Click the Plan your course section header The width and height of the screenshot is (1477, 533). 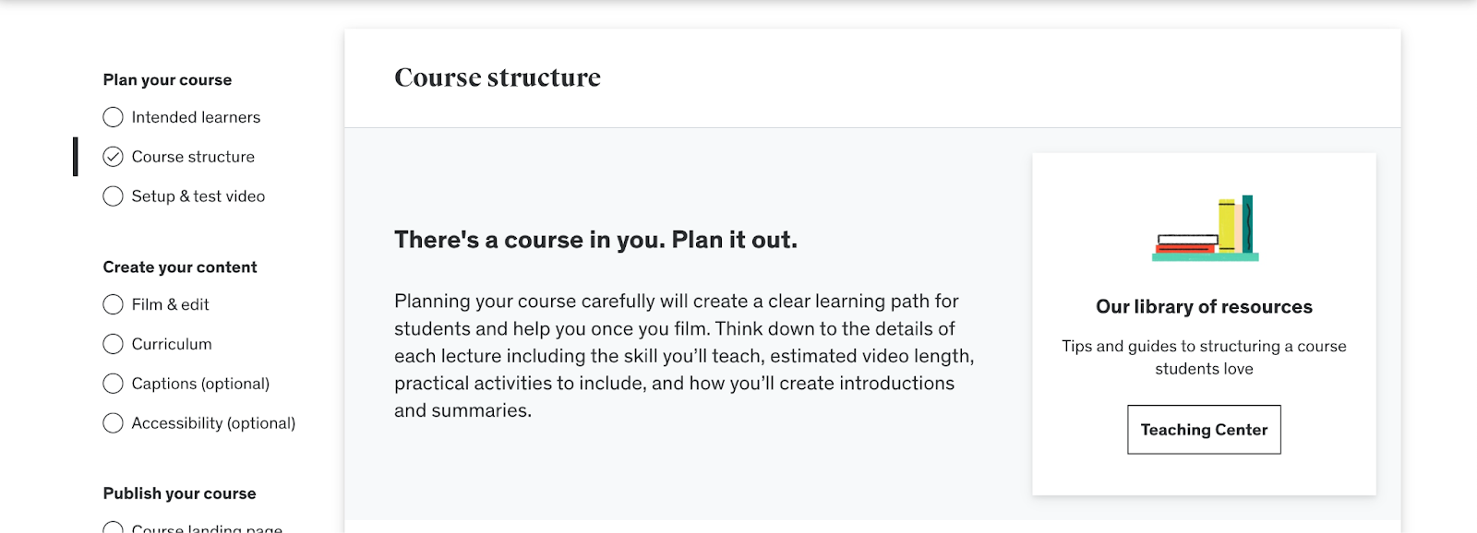click(167, 79)
